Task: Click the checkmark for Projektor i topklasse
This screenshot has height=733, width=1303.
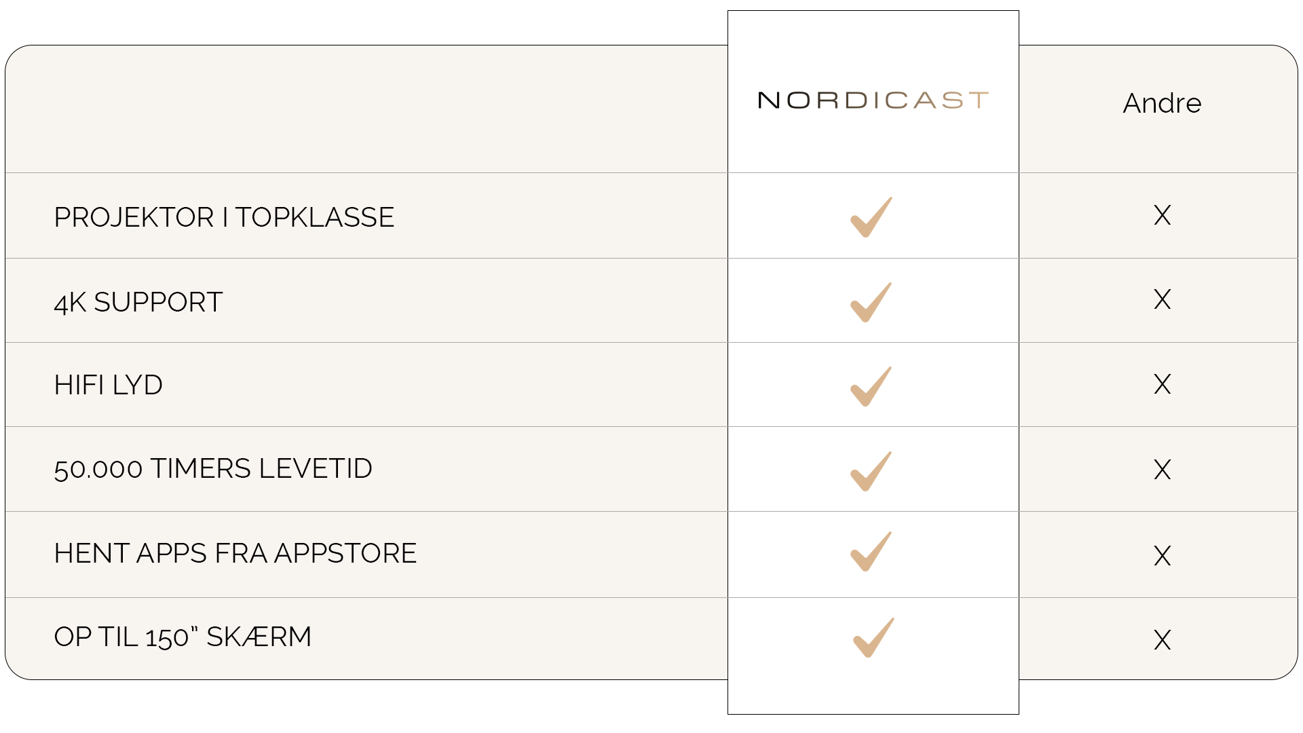Action: 871,217
